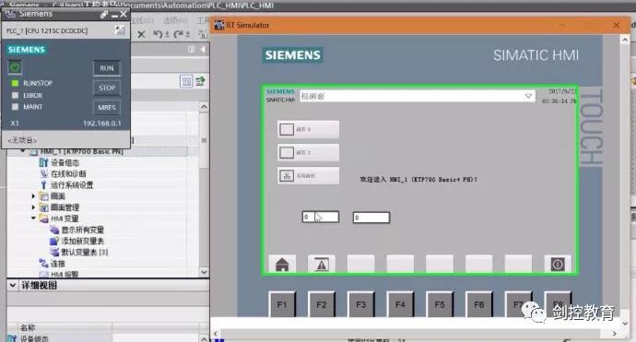The image size is (636, 342).
Task: Expand the 画面 folder arrow
Action: (x=33, y=196)
